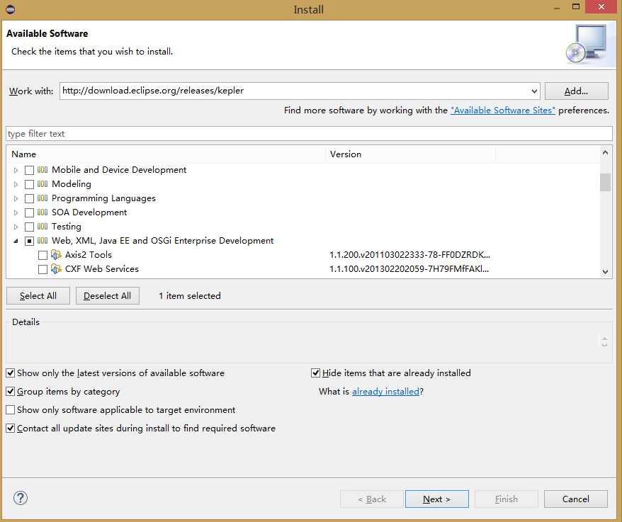Viewport: 622px width, 522px height.
Task: Check the CXF Web Services checkbox
Action: coord(43,269)
